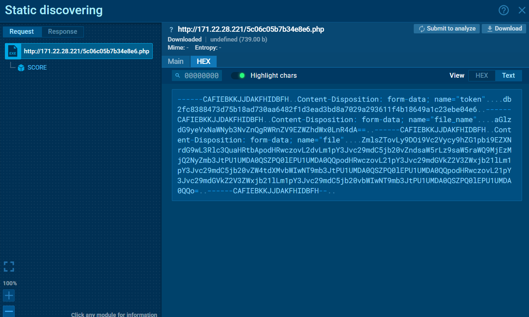The image size is (529, 317).
Task: Open the SCORE tree node
Action: 37,68
